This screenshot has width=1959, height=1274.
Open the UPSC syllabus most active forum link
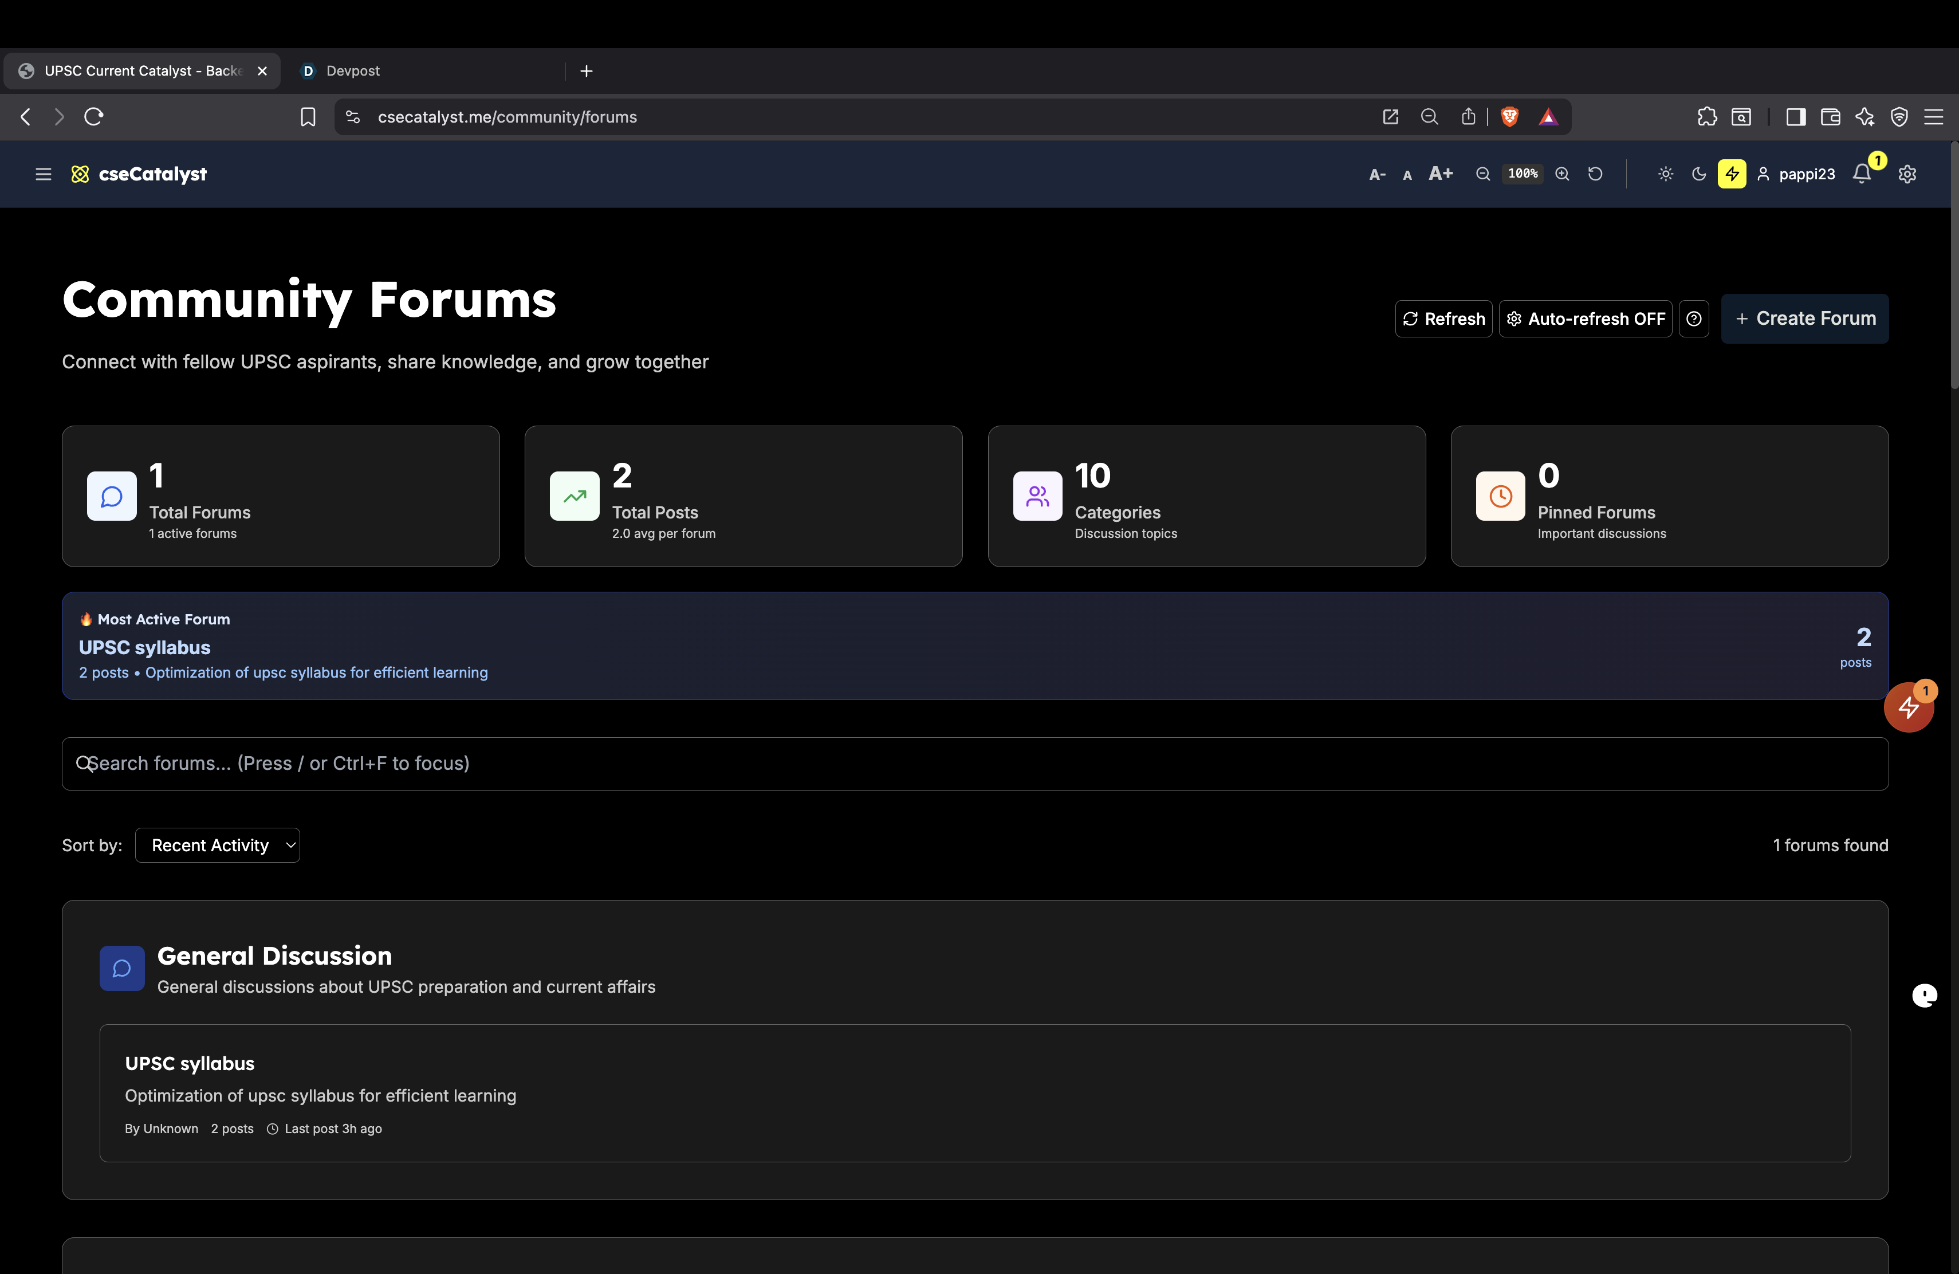pos(145,648)
